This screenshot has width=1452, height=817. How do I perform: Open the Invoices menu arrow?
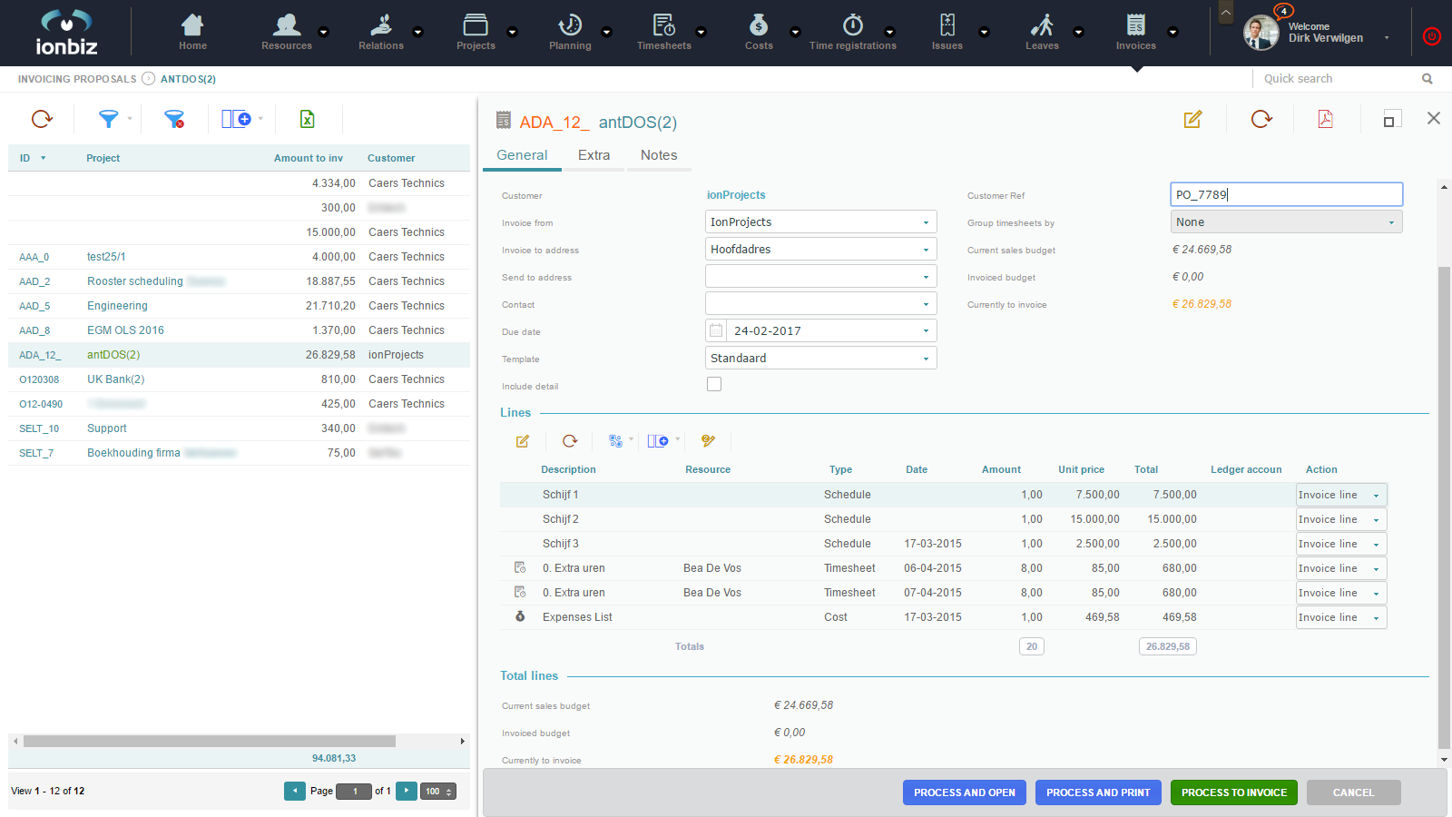pyautogui.click(x=1172, y=32)
